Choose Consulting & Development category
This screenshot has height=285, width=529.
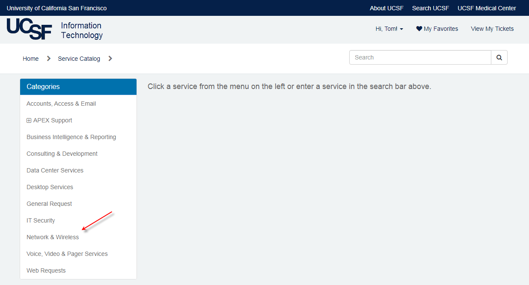pos(62,154)
